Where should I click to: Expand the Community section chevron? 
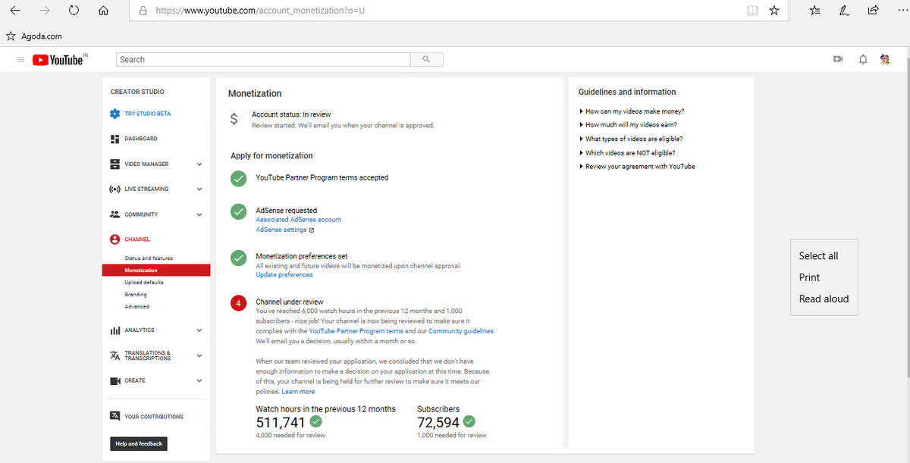click(199, 214)
